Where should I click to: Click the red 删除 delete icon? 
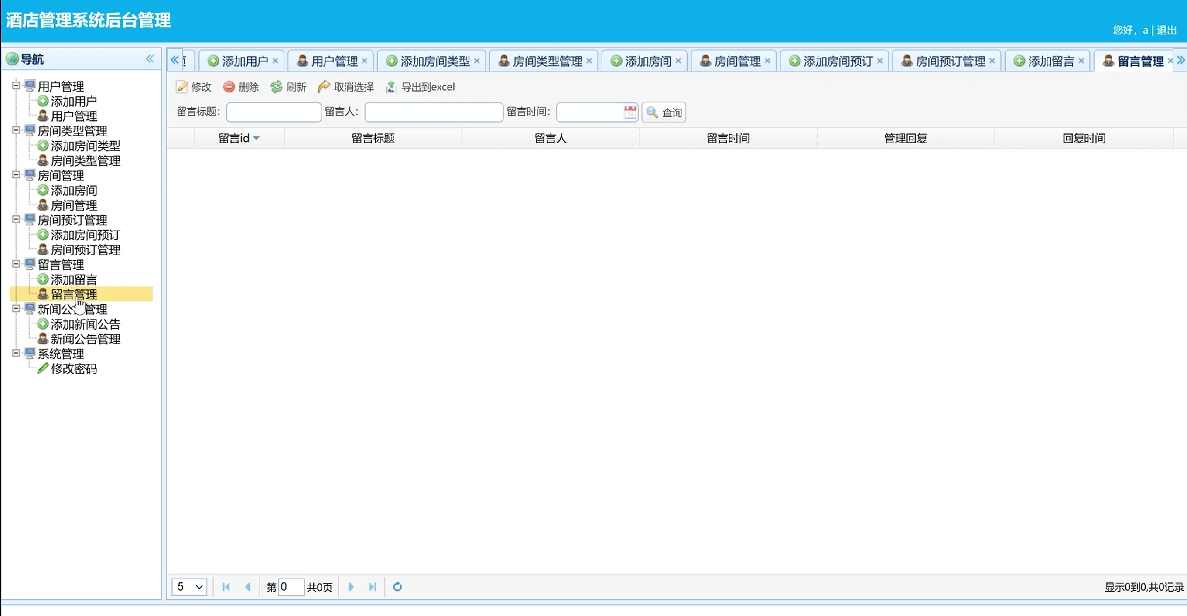tap(229, 87)
